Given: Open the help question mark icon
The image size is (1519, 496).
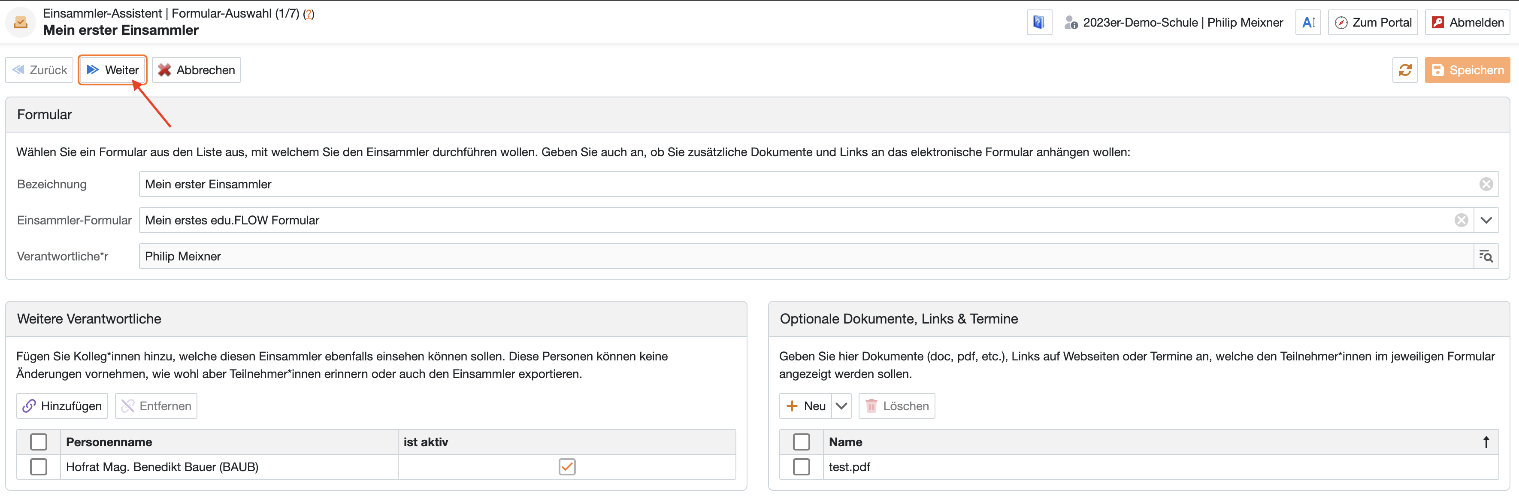Looking at the screenshot, I should point(309,14).
